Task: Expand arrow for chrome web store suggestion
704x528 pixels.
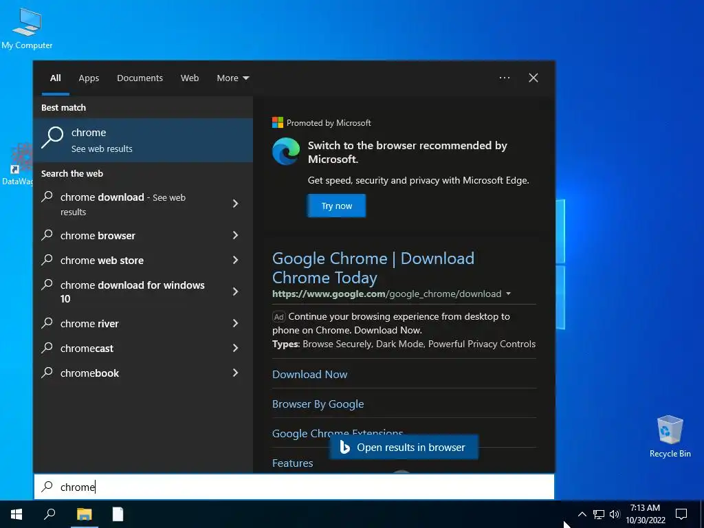Action: tap(235, 260)
